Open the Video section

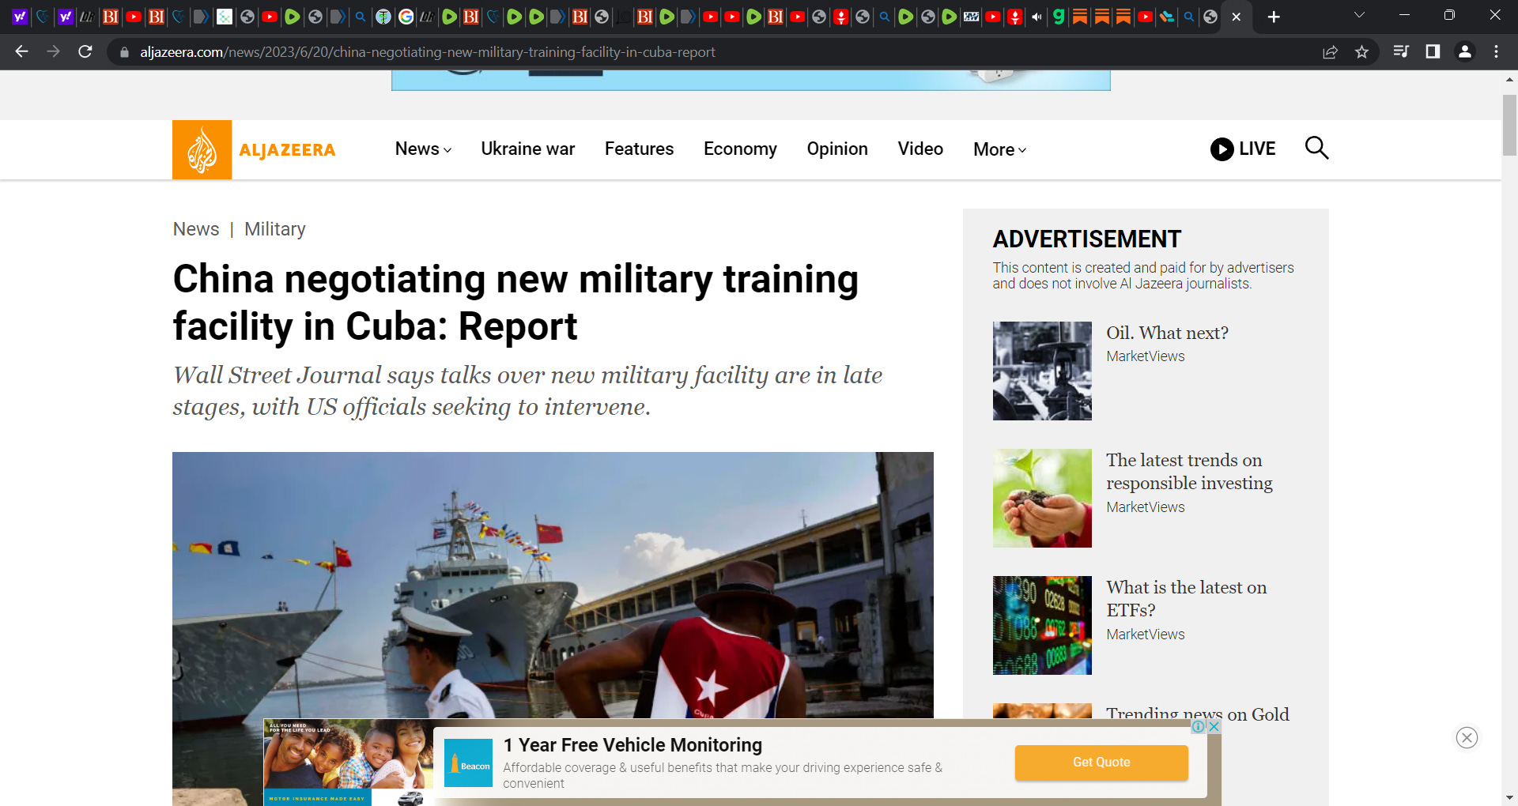[920, 149]
